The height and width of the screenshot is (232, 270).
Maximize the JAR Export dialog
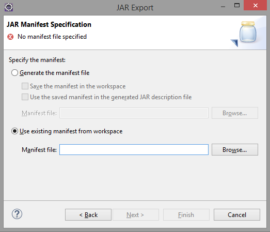coord(237,5)
